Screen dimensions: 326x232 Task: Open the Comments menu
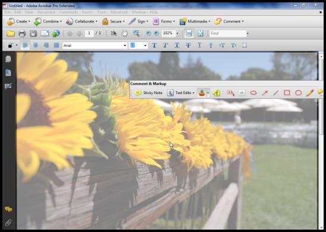[x=69, y=12]
